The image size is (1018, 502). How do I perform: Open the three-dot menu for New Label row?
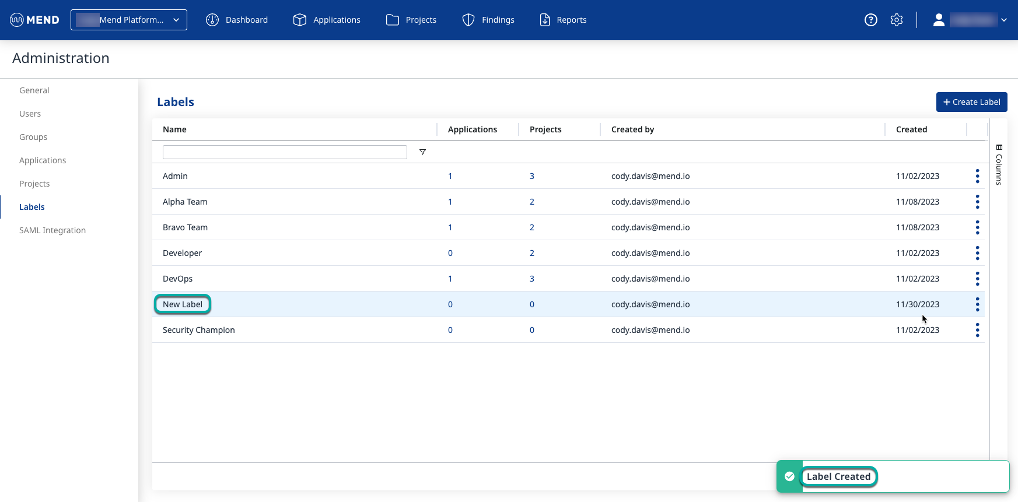pyautogui.click(x=977, y=304)
